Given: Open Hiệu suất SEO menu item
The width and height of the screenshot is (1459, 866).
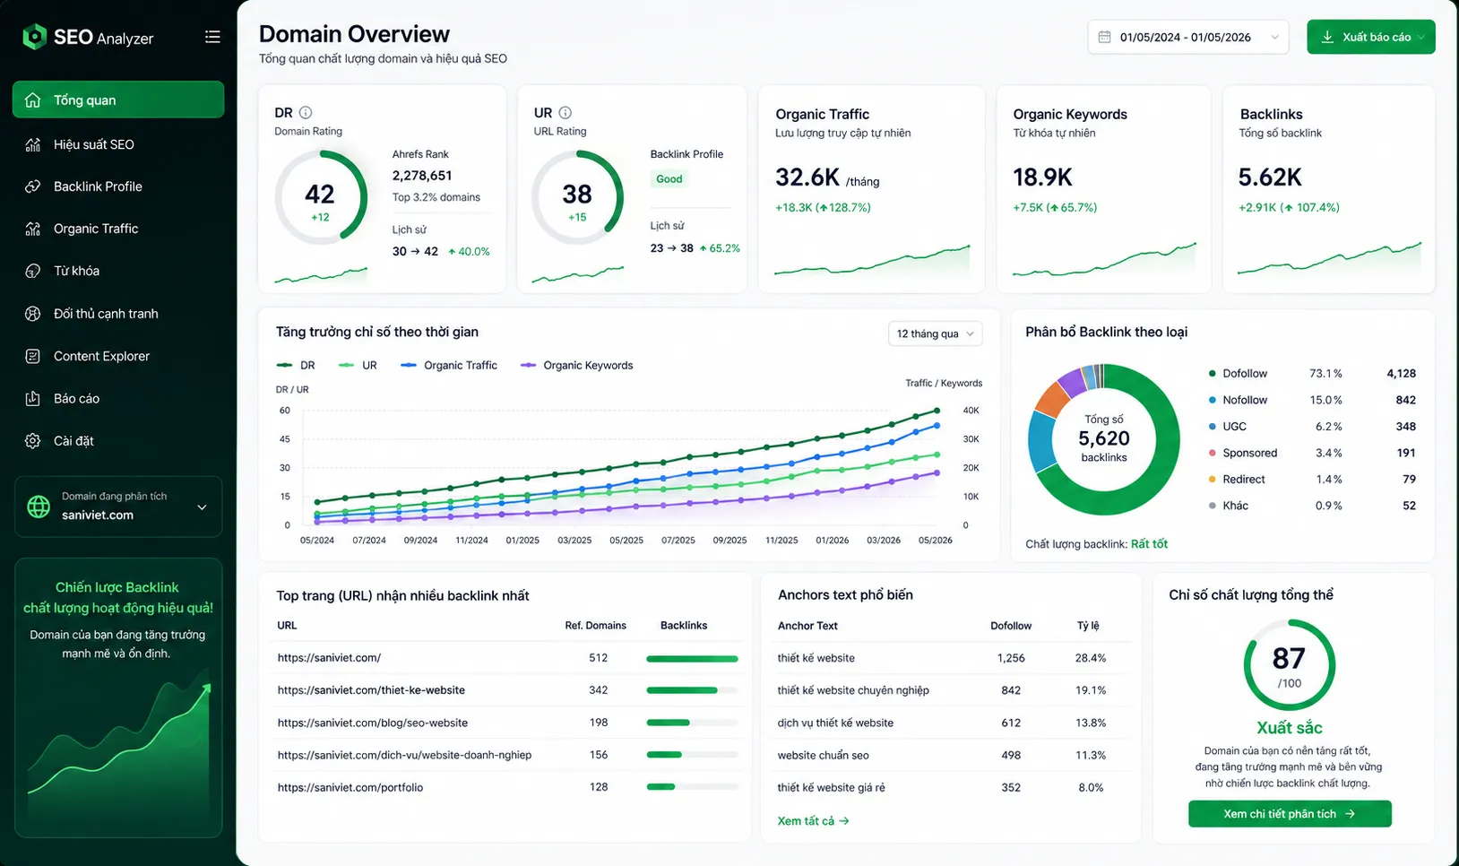Looking at the screenshot, I should click(x=118, y=144).
